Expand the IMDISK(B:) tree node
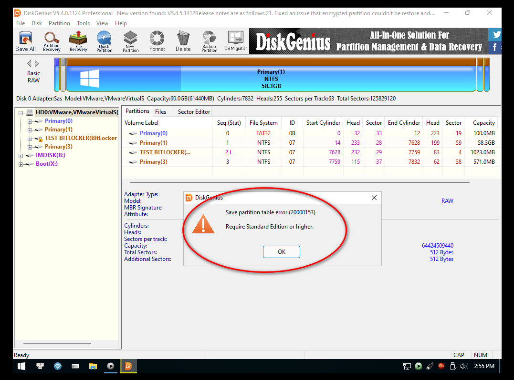The width and height of the screenshot is (514, 380). click(21, 156)
